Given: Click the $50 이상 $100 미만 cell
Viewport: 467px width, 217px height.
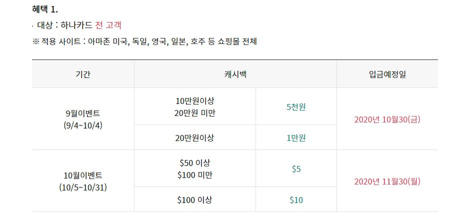Looking at the screenshot, I should (x=195, y=168).
